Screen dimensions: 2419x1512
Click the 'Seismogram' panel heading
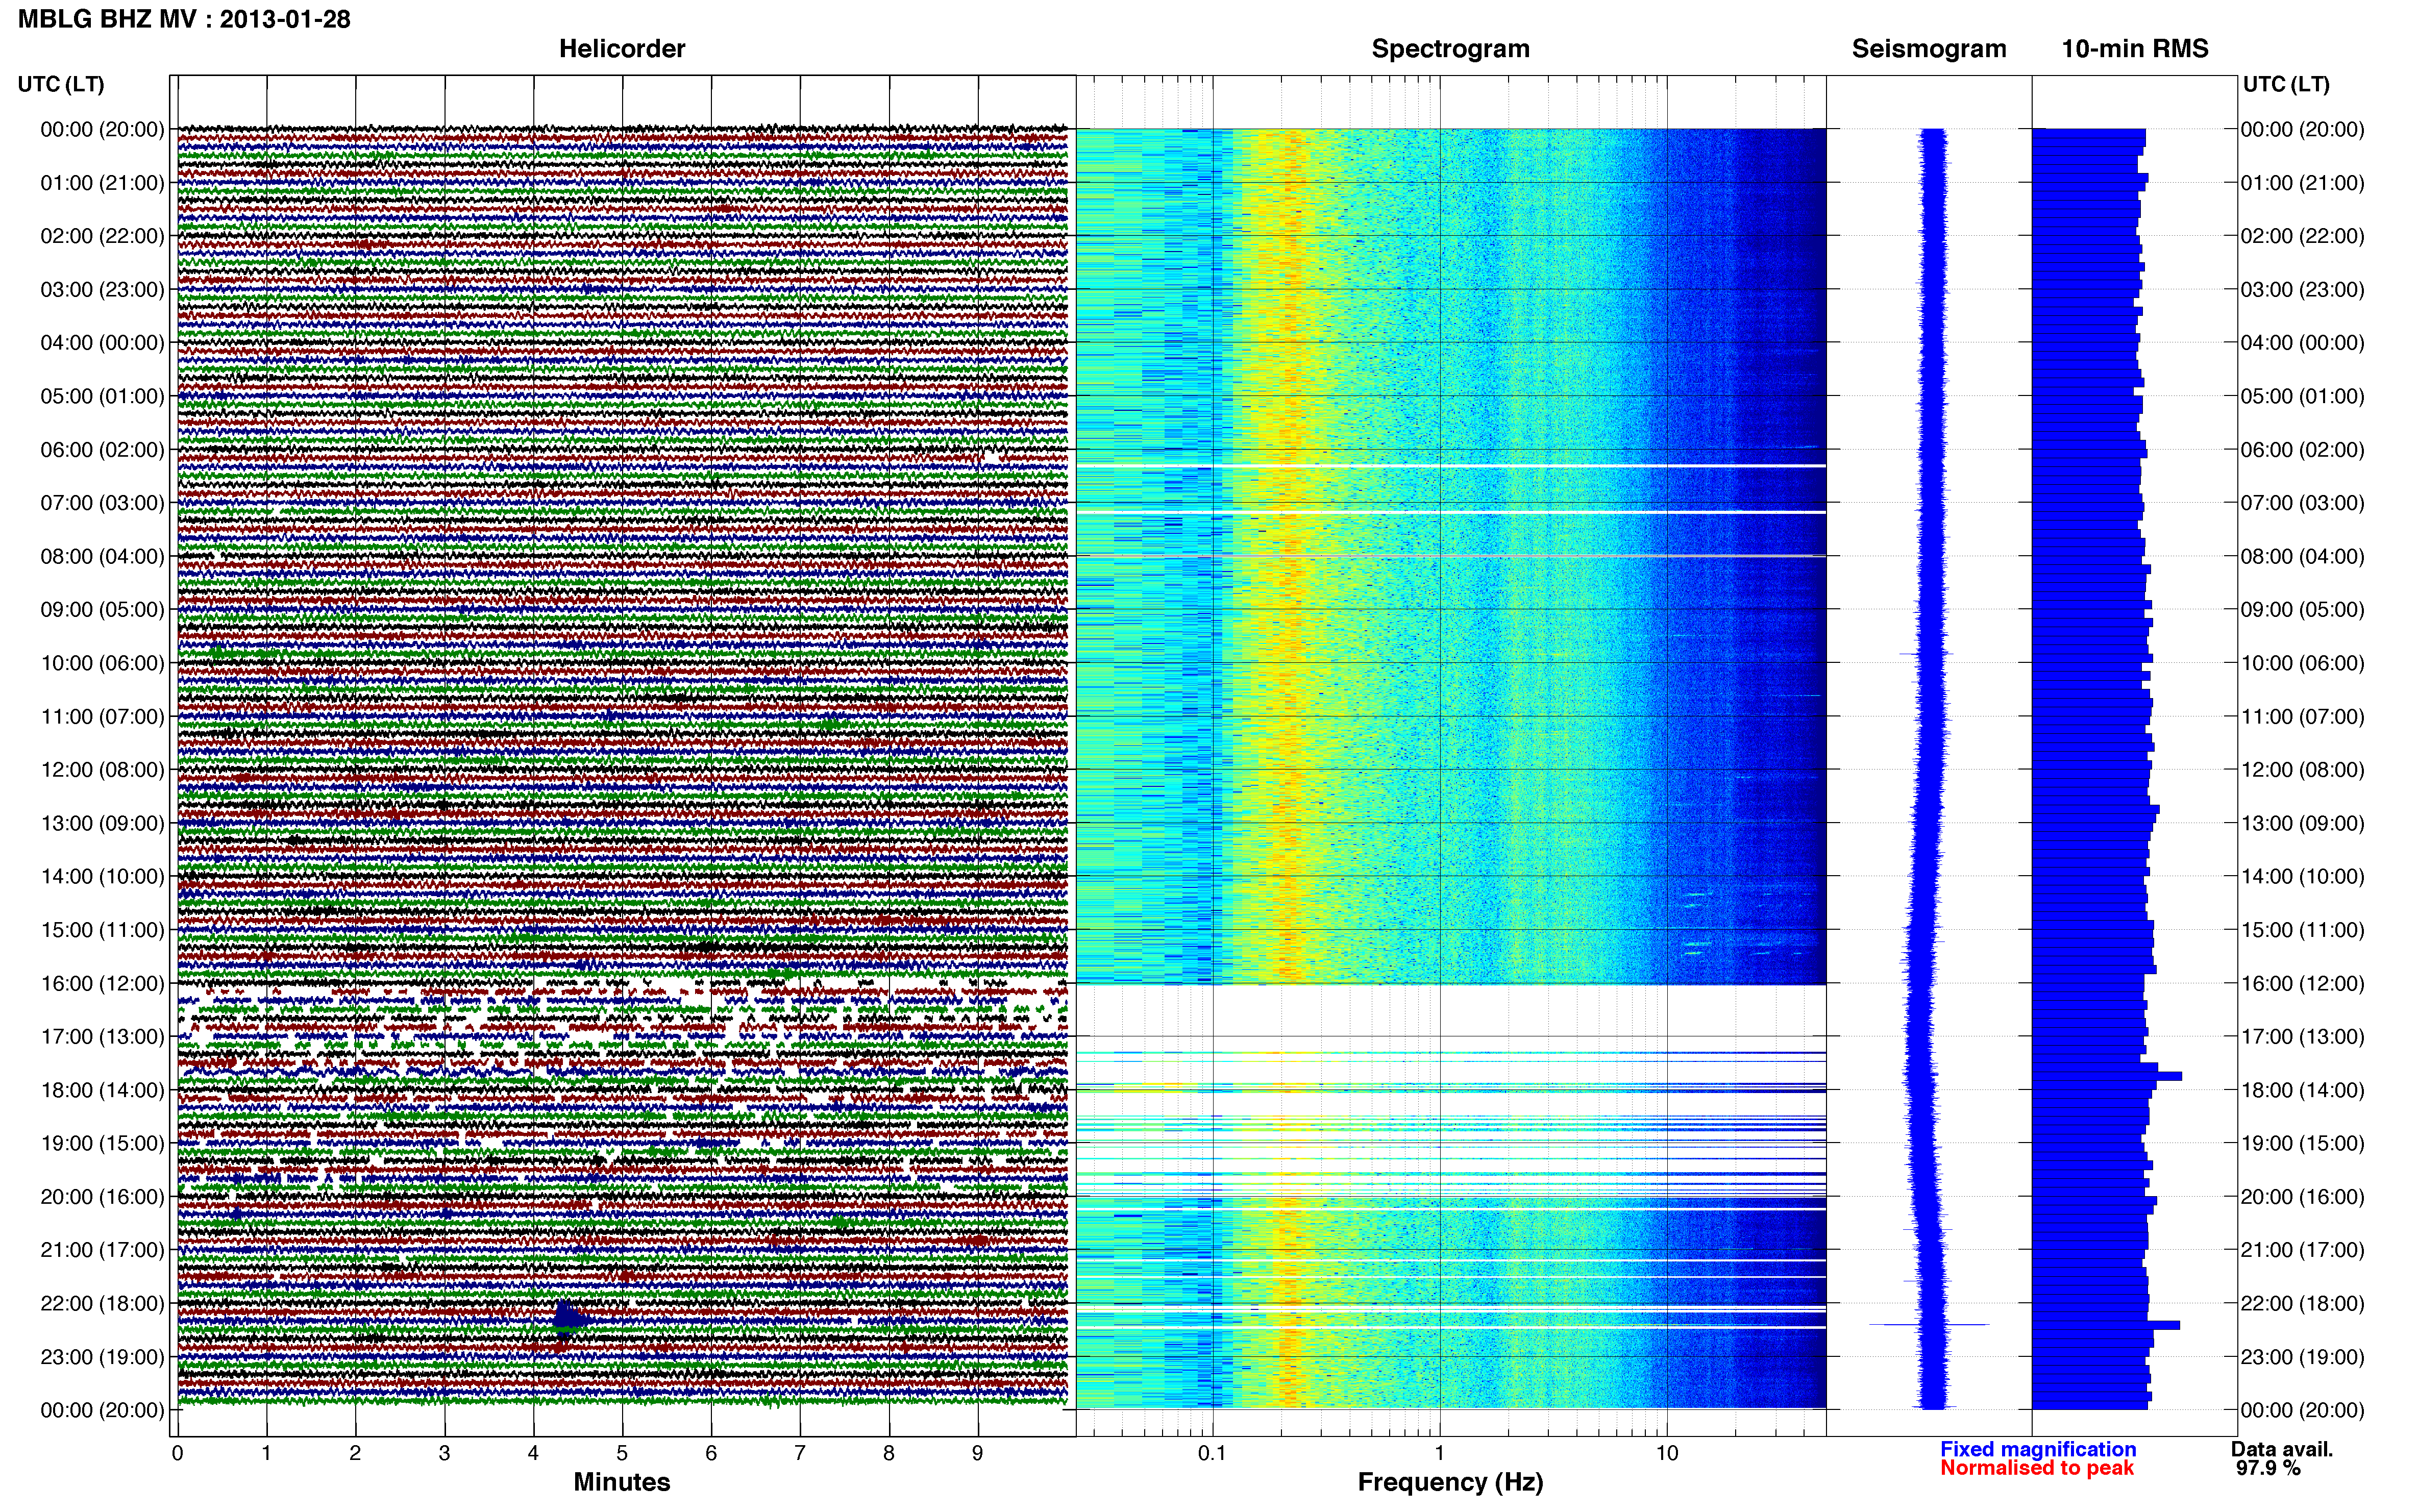[x=1928, y=49]
